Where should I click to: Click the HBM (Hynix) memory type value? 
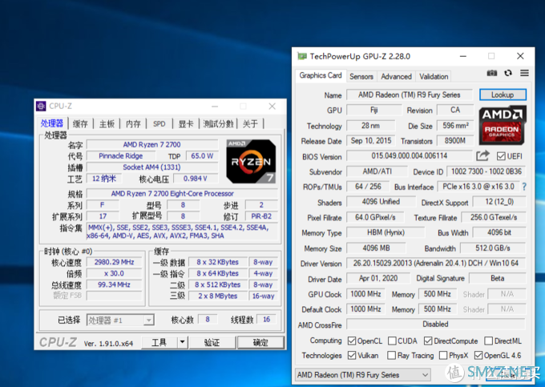(x=386, y=232)
